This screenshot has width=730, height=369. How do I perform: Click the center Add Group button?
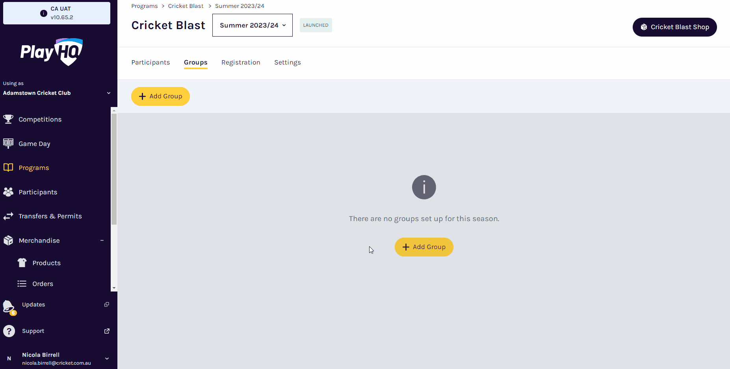[424, 247]
